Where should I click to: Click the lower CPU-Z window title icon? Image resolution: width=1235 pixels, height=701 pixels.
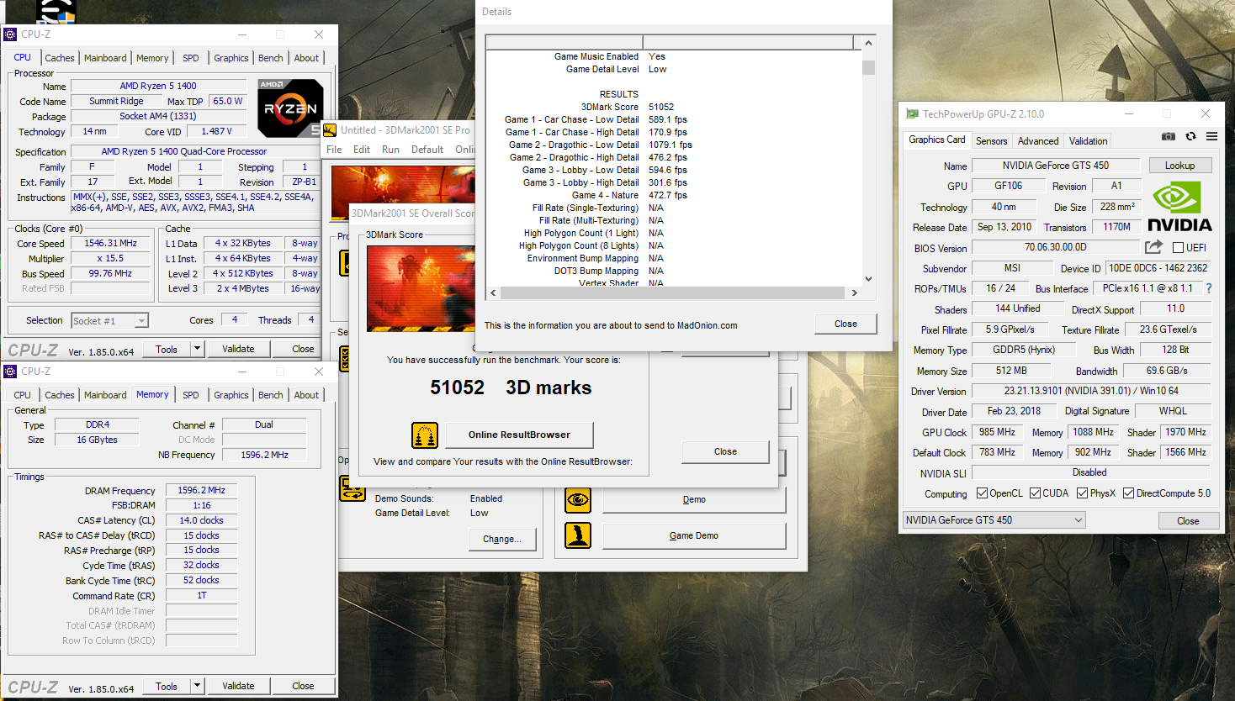(x=10, y=372)
